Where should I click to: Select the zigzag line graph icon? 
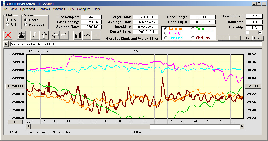point(87,35)
